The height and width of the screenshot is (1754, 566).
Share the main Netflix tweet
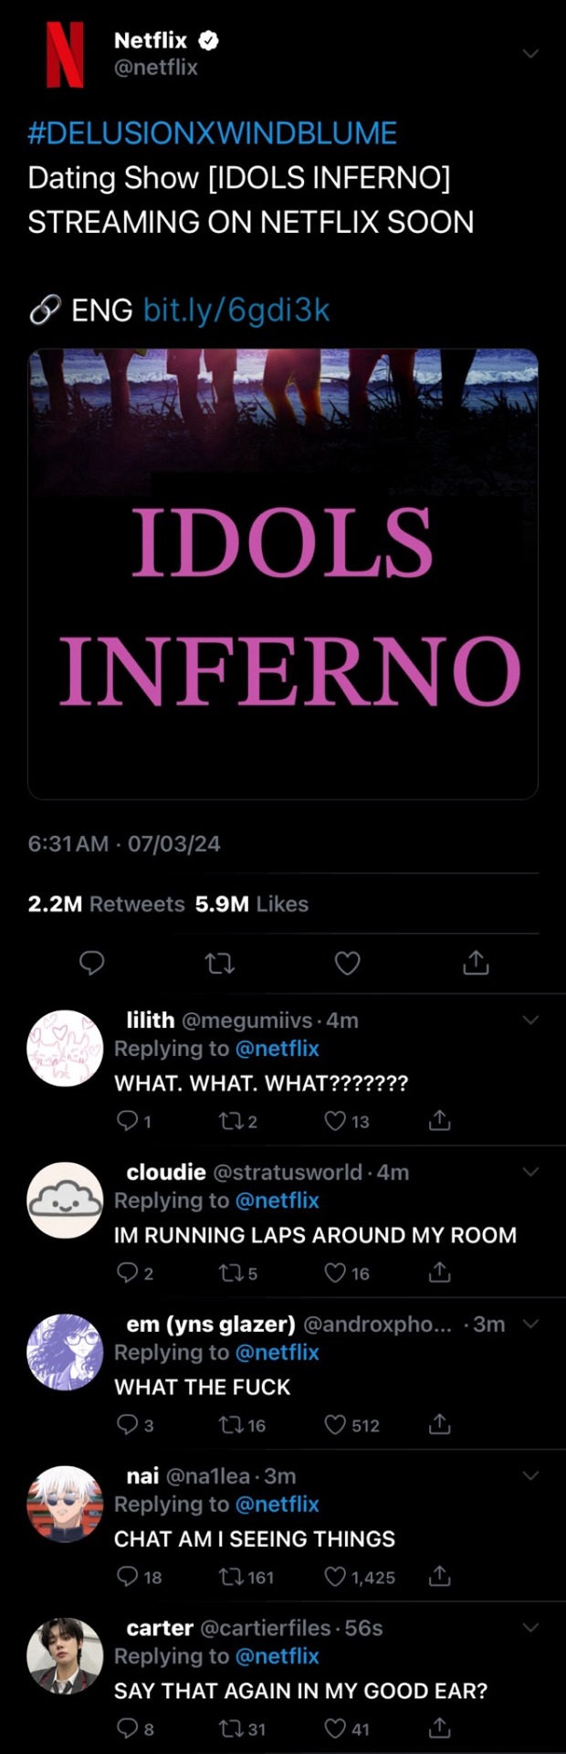[476, 962]
